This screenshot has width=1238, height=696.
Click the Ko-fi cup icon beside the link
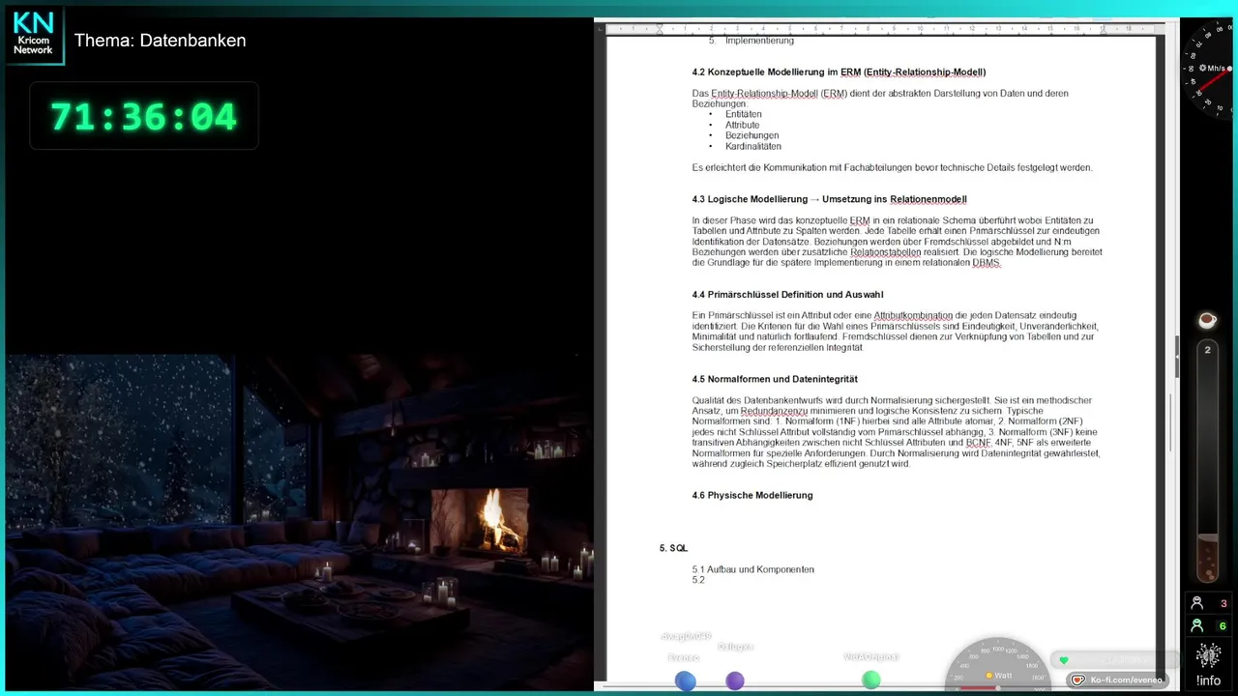pyautogui.click(x=1077, y=680)
